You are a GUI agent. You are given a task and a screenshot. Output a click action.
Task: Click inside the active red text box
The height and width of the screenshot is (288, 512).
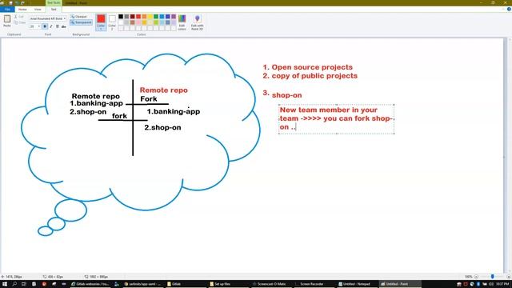click(336, 118)
